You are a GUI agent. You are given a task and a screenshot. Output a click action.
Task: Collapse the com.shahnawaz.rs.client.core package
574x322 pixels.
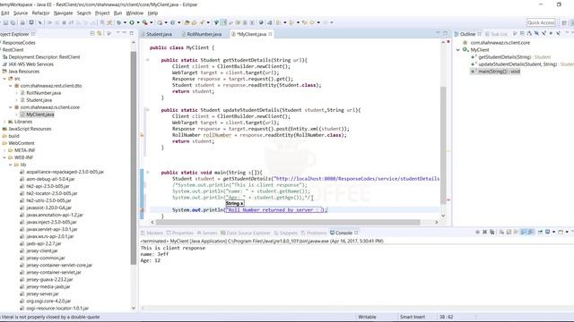click(10, 107)
